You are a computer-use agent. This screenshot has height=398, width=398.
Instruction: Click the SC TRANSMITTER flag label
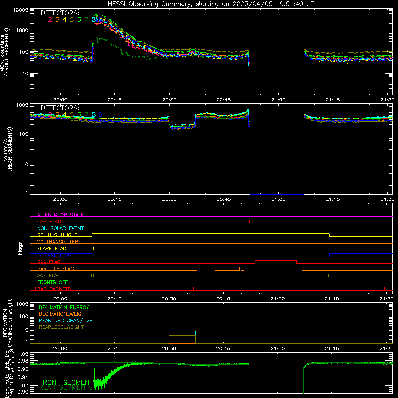point(58,241)
